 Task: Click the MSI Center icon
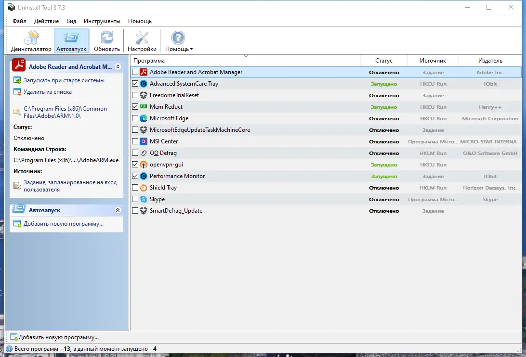click(144, 141)
